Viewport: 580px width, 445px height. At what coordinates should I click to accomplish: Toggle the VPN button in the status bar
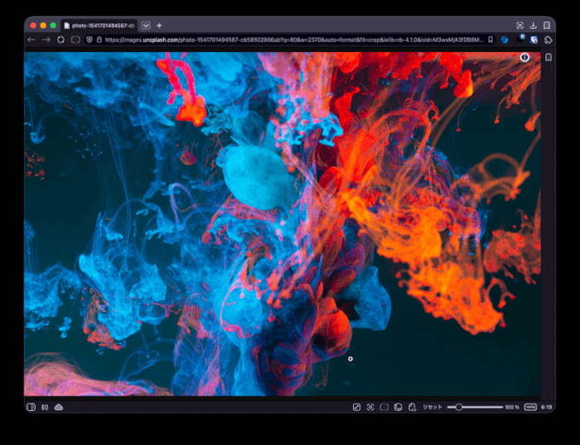530,407
